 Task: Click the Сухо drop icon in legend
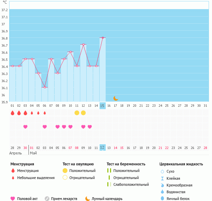tap(162, 172)
